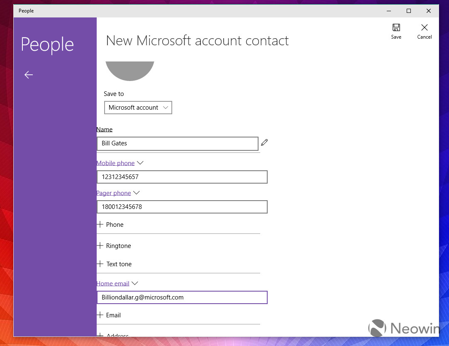This screenshot has width=449, height=346.
Task: Click the Name label
Action: (105, 129)
